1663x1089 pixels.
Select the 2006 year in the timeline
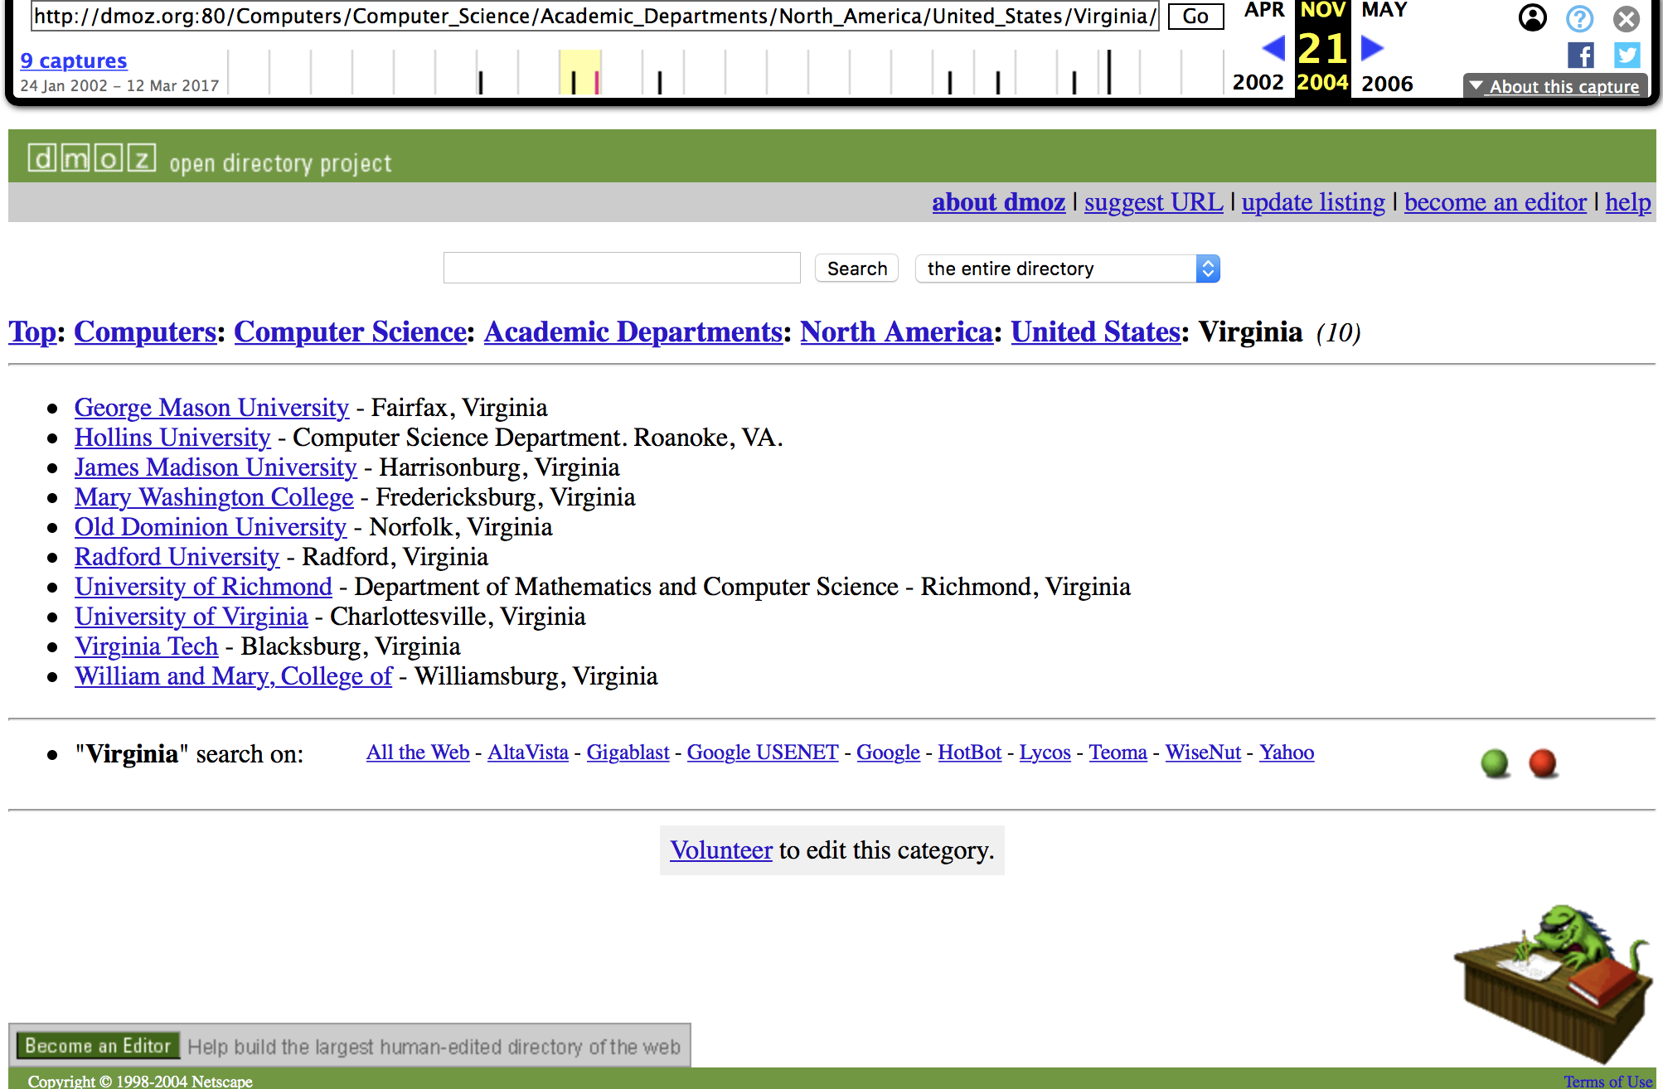[1387, 83]
